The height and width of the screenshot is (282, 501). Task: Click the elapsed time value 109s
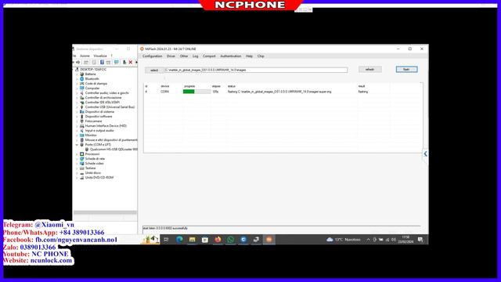coord(215,92)
